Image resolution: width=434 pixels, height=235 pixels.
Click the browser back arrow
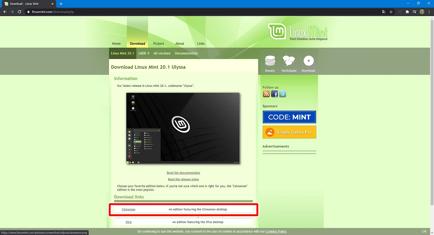[x=5, y=12]
